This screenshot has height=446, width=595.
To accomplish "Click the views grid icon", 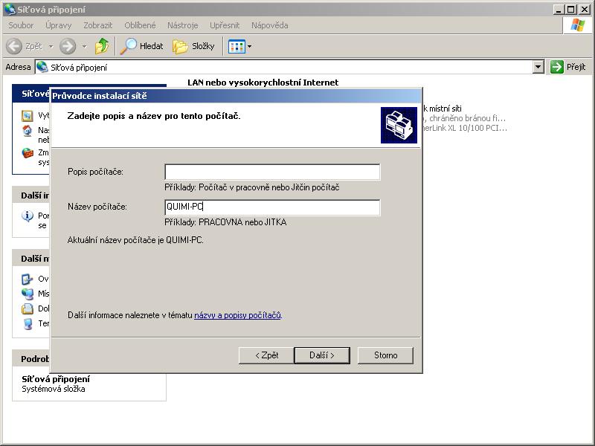I will click(x=236, y=46).
